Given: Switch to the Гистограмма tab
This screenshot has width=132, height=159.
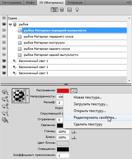Looking at the screenshot, I should pyautogui.click(x=12, y=3).
